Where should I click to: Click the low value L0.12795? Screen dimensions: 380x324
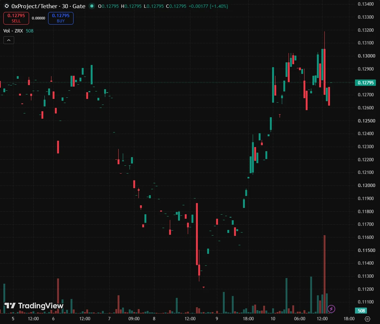coord(154,6)
